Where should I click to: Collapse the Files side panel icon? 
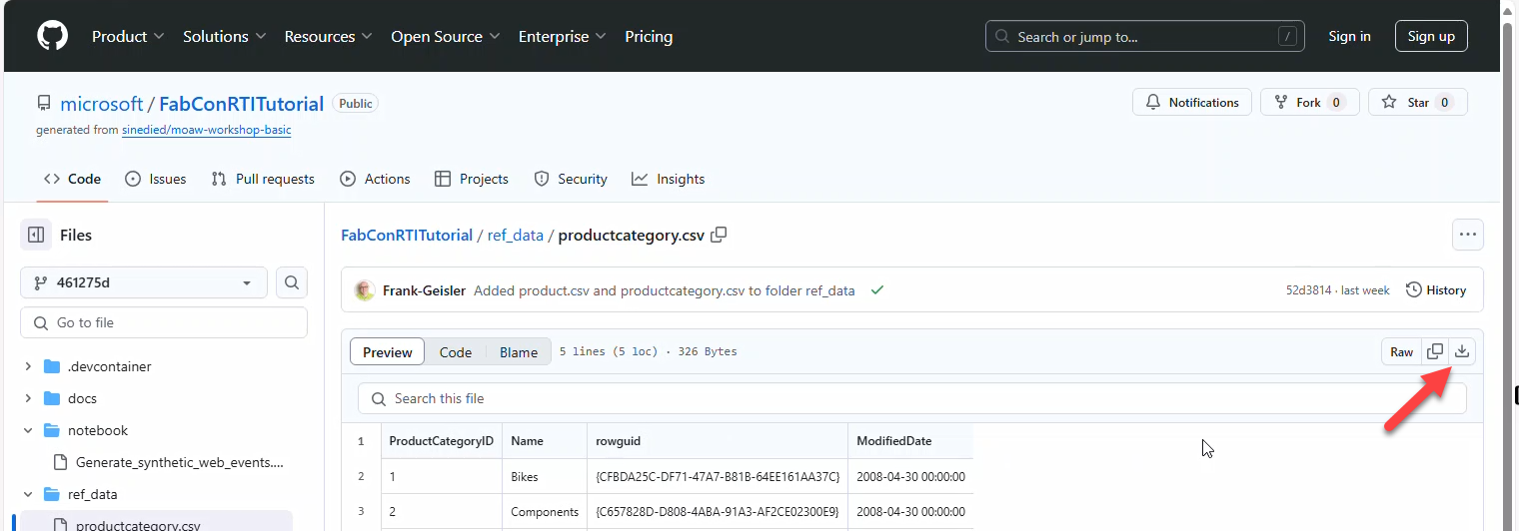36,235
